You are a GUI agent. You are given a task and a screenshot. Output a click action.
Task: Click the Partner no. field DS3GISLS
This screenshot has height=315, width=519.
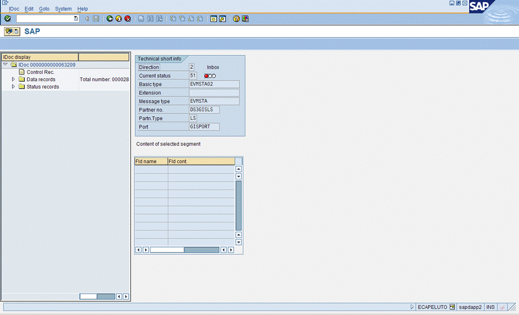tap(204, 110)
